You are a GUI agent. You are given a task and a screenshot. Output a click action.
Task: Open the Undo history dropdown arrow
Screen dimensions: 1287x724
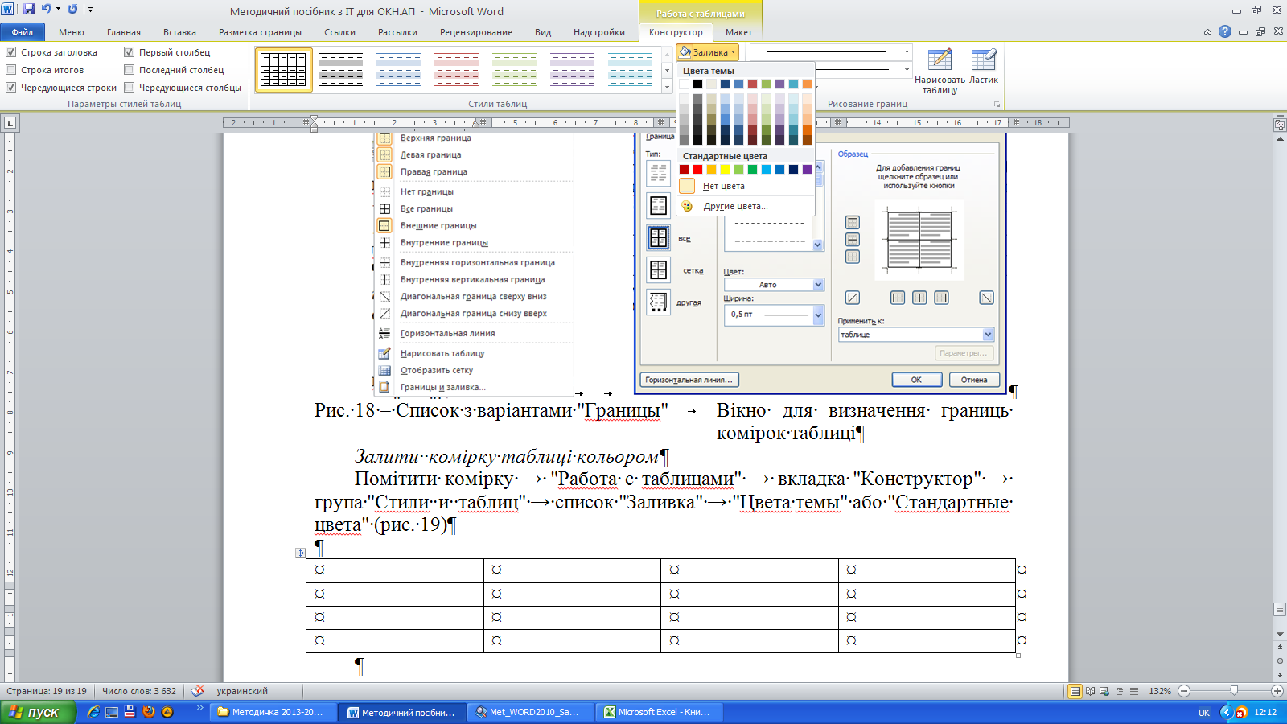pyautogui.click(x=58, y=10)
